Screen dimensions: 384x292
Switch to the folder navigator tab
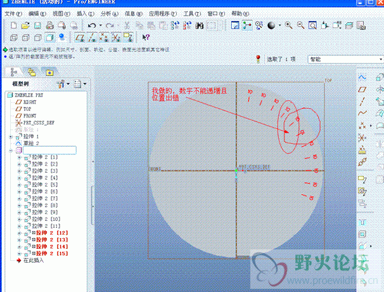click(32, 72)
